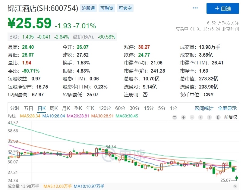This screenshot has height=190, width=246.
Task: Move chart right with right chevron
Action: 209,117
